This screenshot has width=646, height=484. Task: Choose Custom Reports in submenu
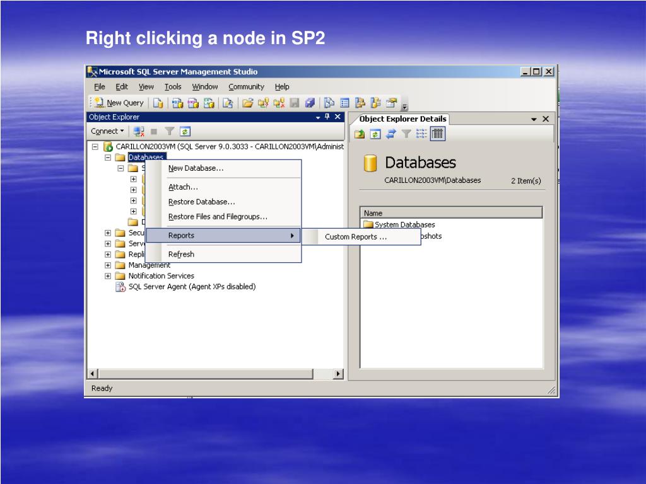[x=361, y=237]
